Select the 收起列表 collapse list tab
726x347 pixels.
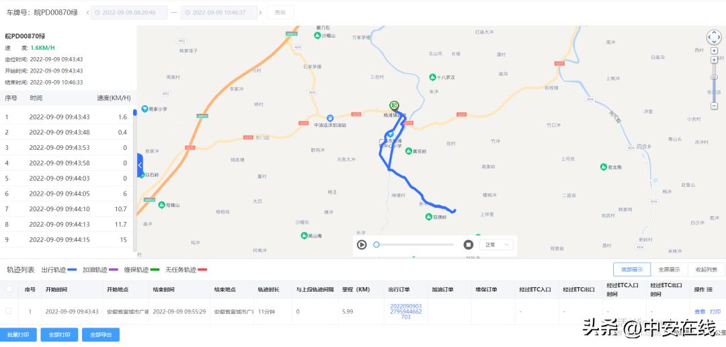706,270
